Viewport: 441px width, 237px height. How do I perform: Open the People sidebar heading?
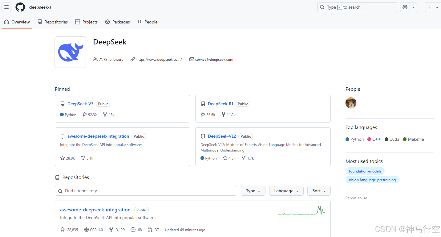(353, 89)
